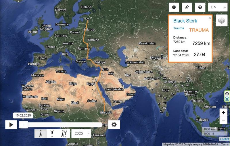
Task: Close the Black Stork info popup
Action: pyautogui.click(x=210, y=18)
